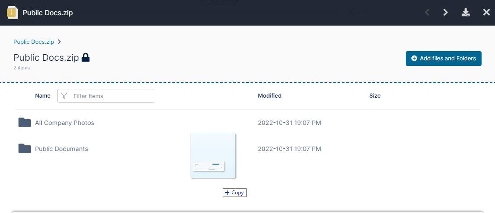Click the All Company Photos folder icon
Viewport: 495px width, 213px height.
25,123
